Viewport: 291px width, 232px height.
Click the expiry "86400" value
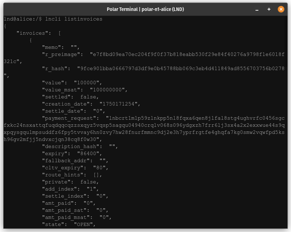point(89,153)
